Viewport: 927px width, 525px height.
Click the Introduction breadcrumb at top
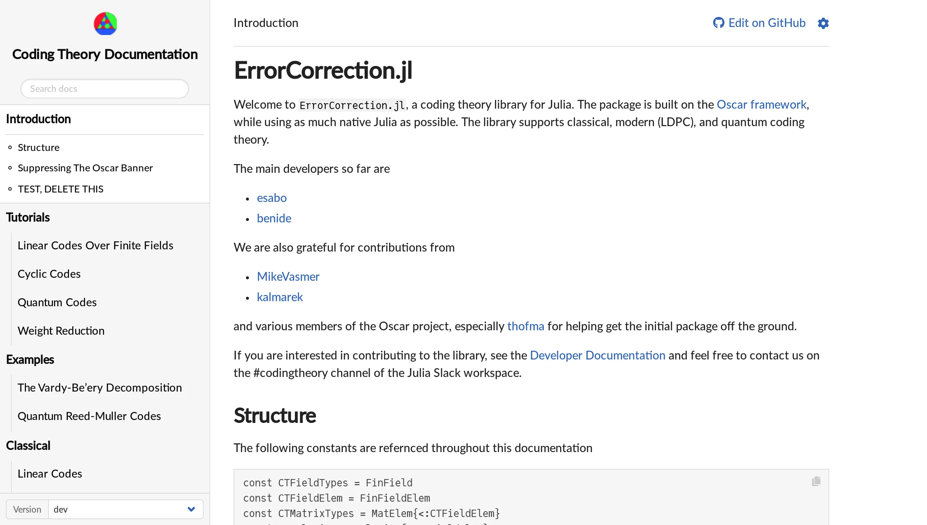click(266, 23)
